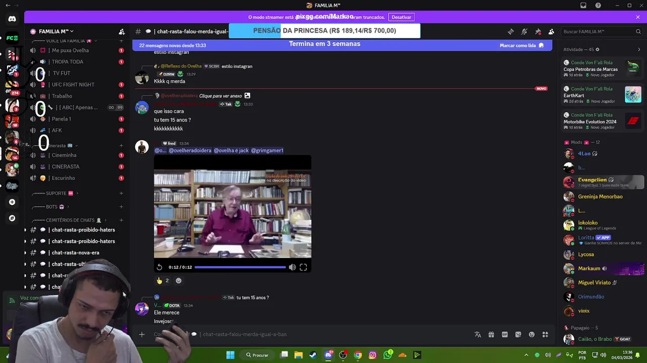Open the emoji picker in message bar
The height and width of the screenshot is (363, 647).
click(x=532, y=334)
